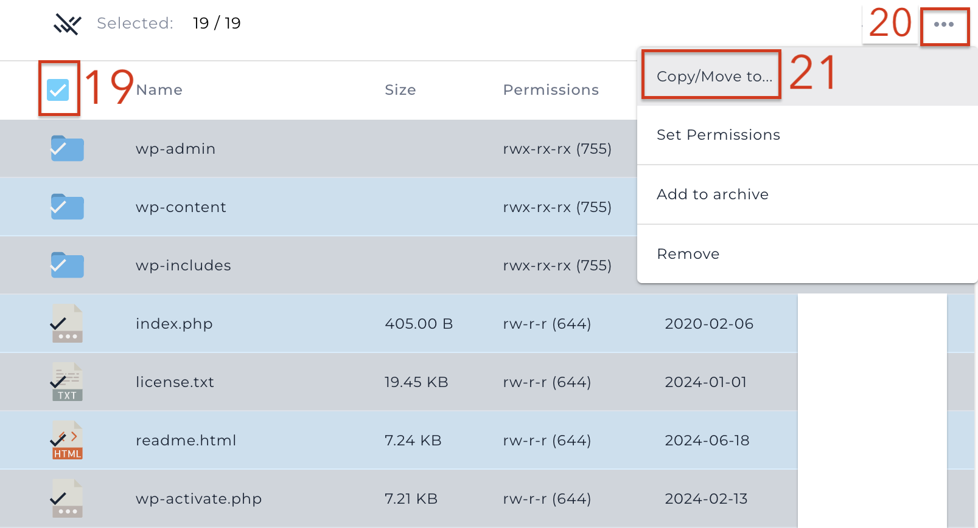Click the license.txt TXT file icon
The width and height of the screenshot is (978, 528).
(x=67, y=382)
